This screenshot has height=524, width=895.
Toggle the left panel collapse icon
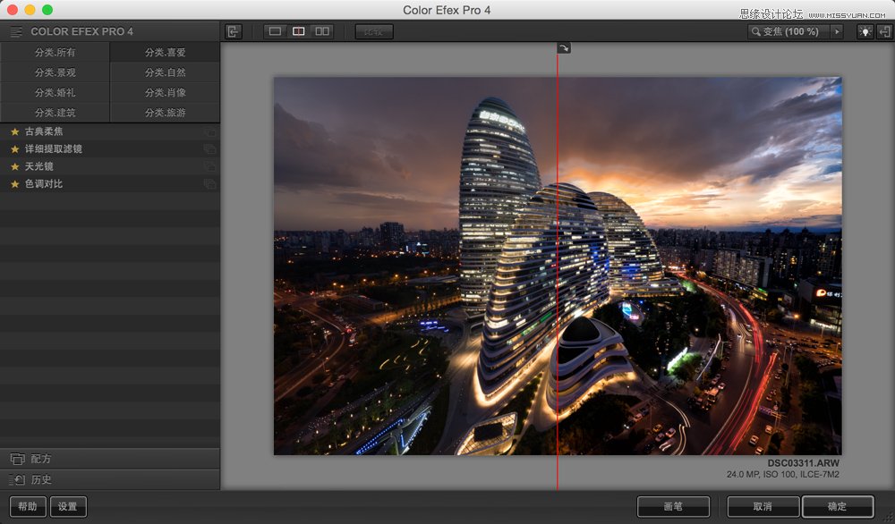click(x=234, y=31)
